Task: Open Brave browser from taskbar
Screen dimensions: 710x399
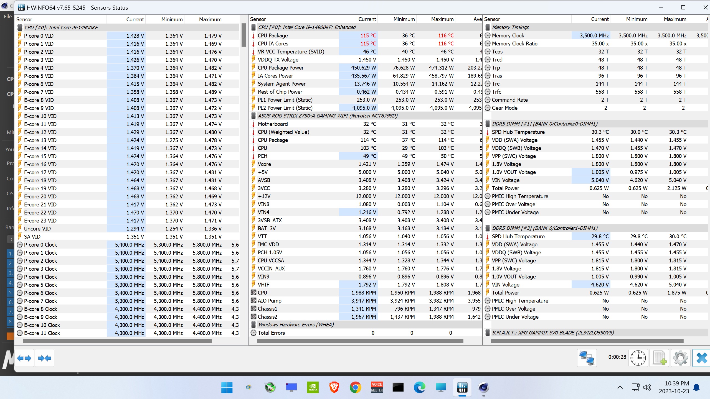Action: pyautogui.click(x=334, y=387)
